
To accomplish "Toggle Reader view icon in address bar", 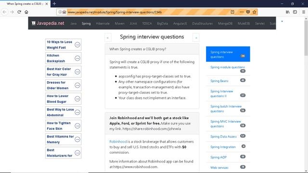I will pyautogui.click(x=232, y=12).
